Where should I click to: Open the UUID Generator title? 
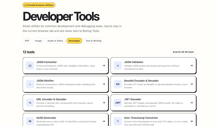coord(46,118)
